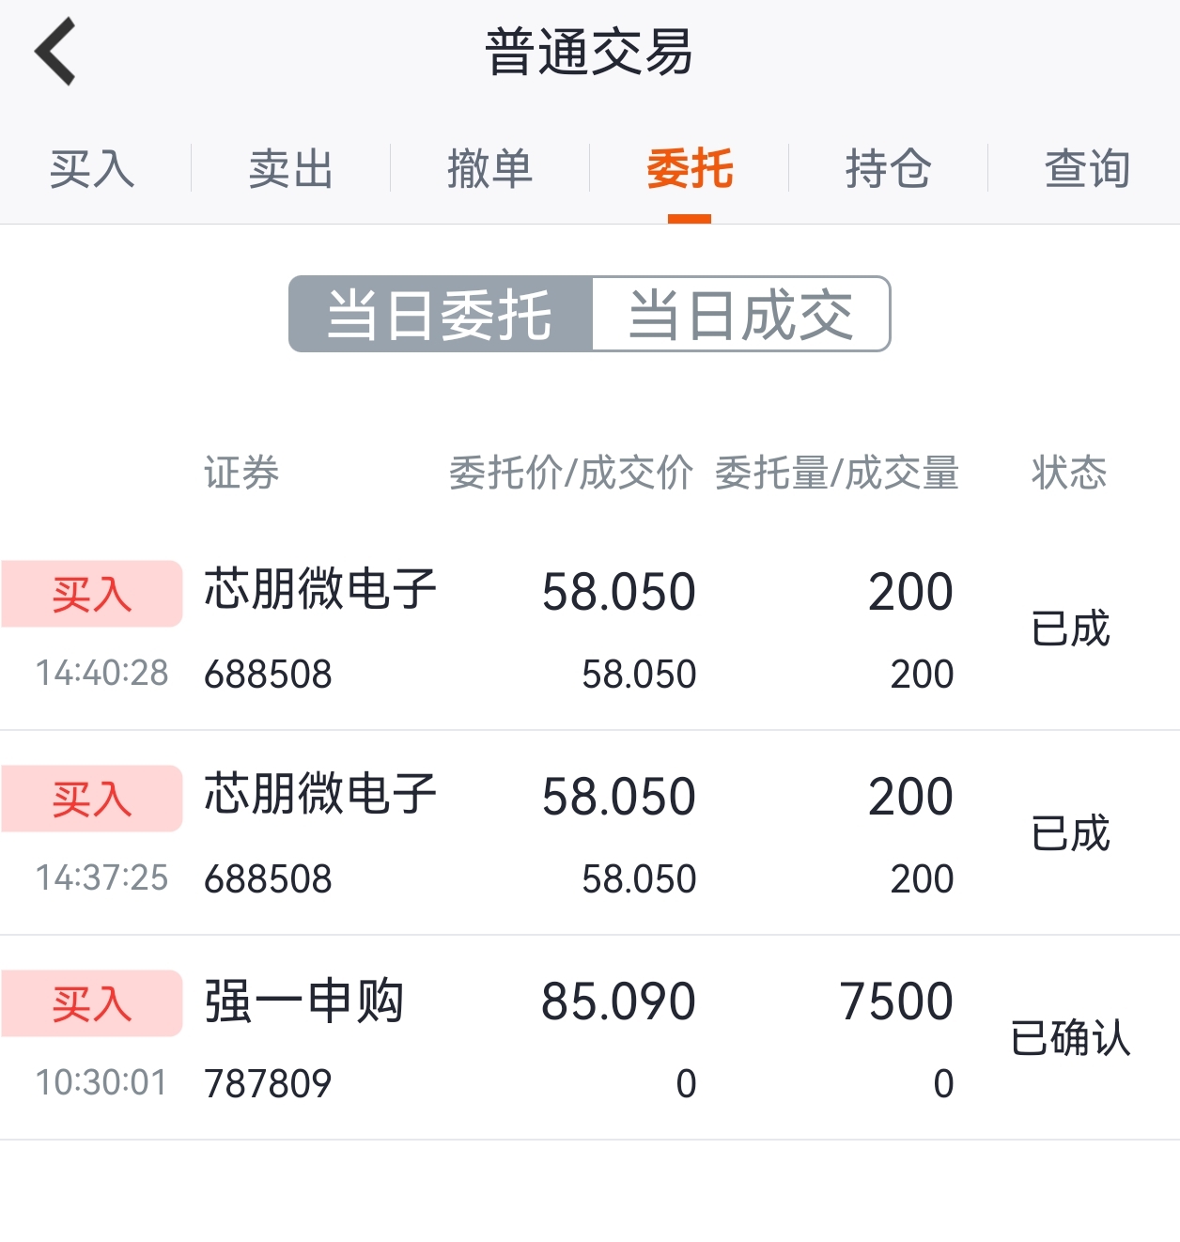
Task: Tap the back arrow icon
Action: pos(55,53)
